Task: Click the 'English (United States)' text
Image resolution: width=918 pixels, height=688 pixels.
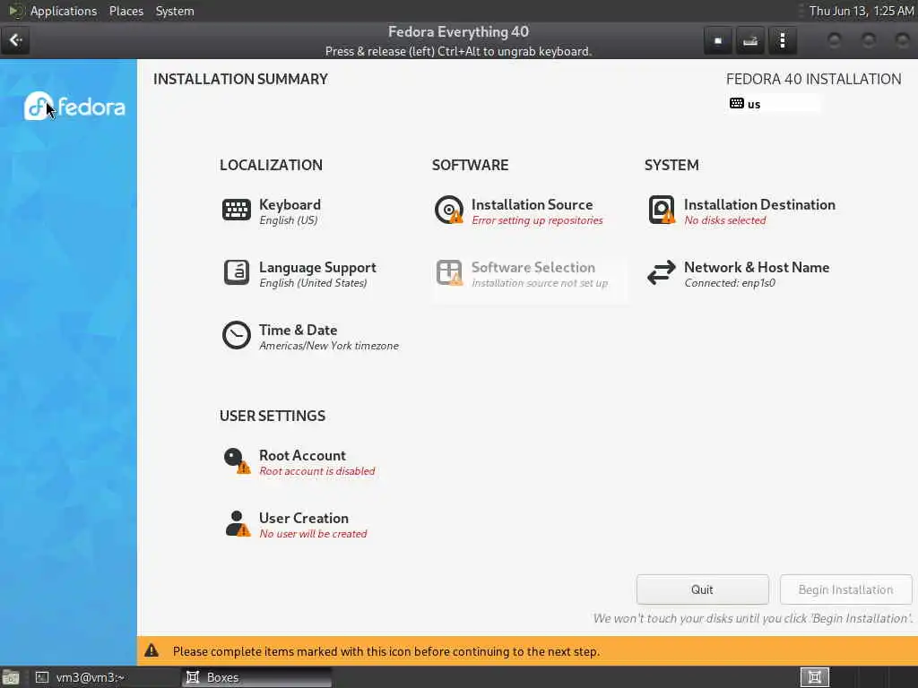Action: 313,282
